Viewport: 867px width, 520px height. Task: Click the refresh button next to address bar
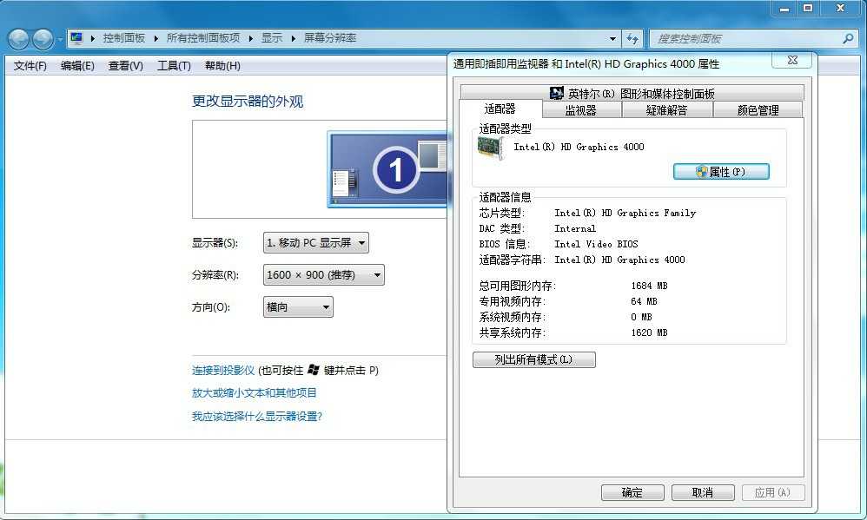click(x=632, y=39)
